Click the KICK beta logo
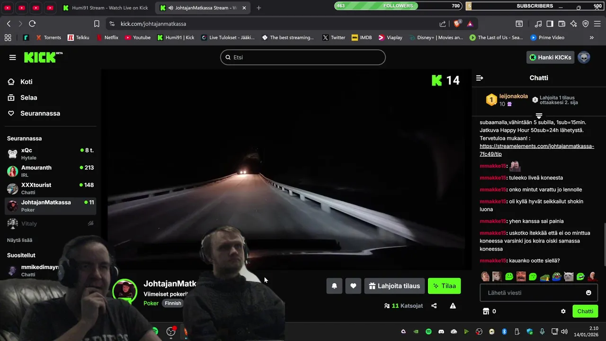Screen dimensions: 606x341 click(43, 57)
